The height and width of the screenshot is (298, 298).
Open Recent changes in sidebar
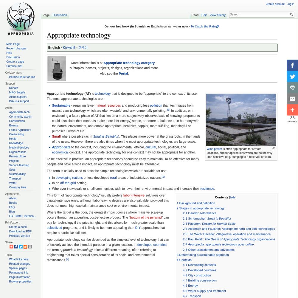[x=16, y=49]
